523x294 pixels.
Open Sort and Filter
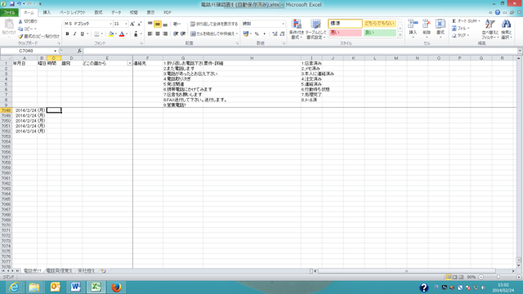(489, 29)
